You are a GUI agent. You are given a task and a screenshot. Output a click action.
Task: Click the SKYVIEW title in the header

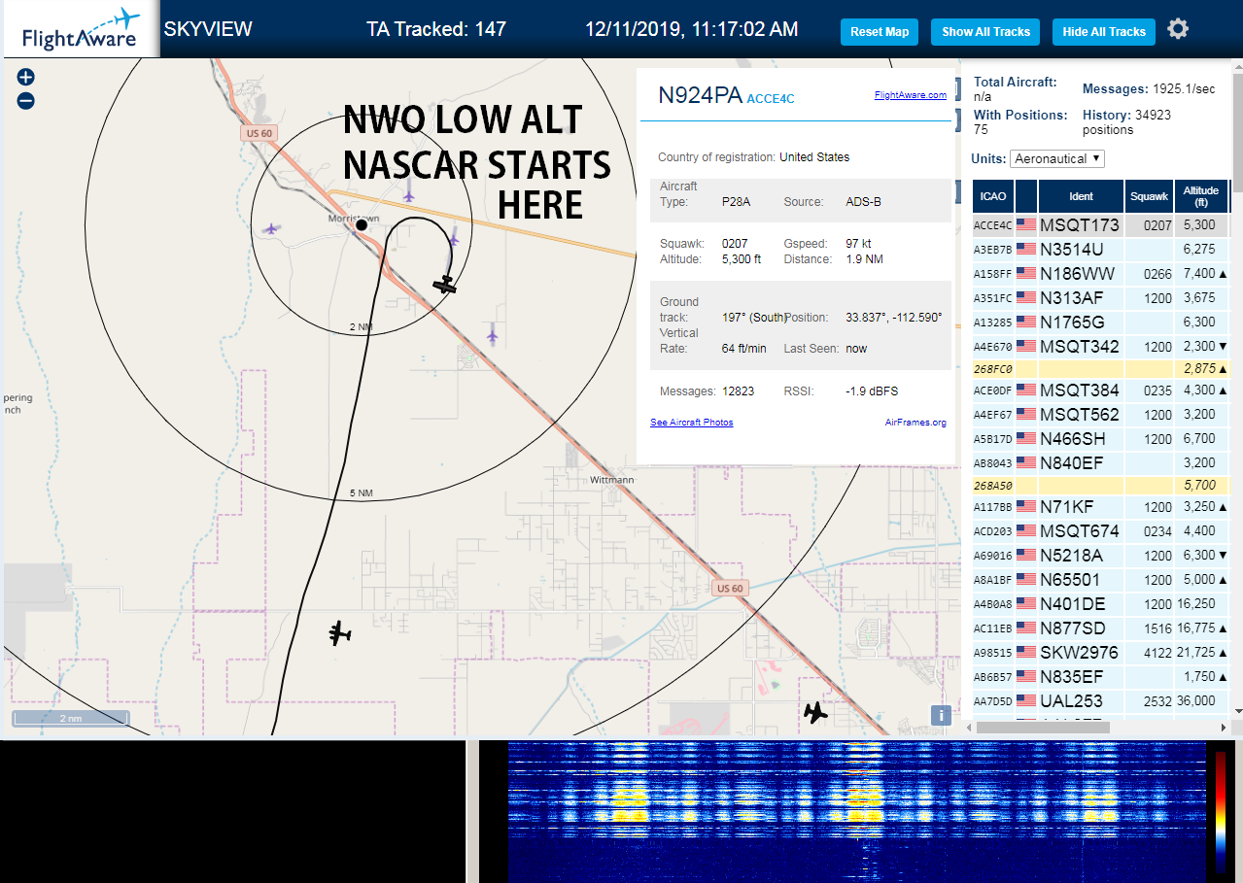(x=208, y=29)
